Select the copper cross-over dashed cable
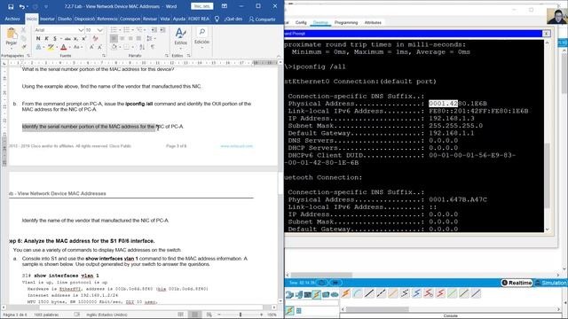Screen dimensions: 568x319 pos(381,293)
